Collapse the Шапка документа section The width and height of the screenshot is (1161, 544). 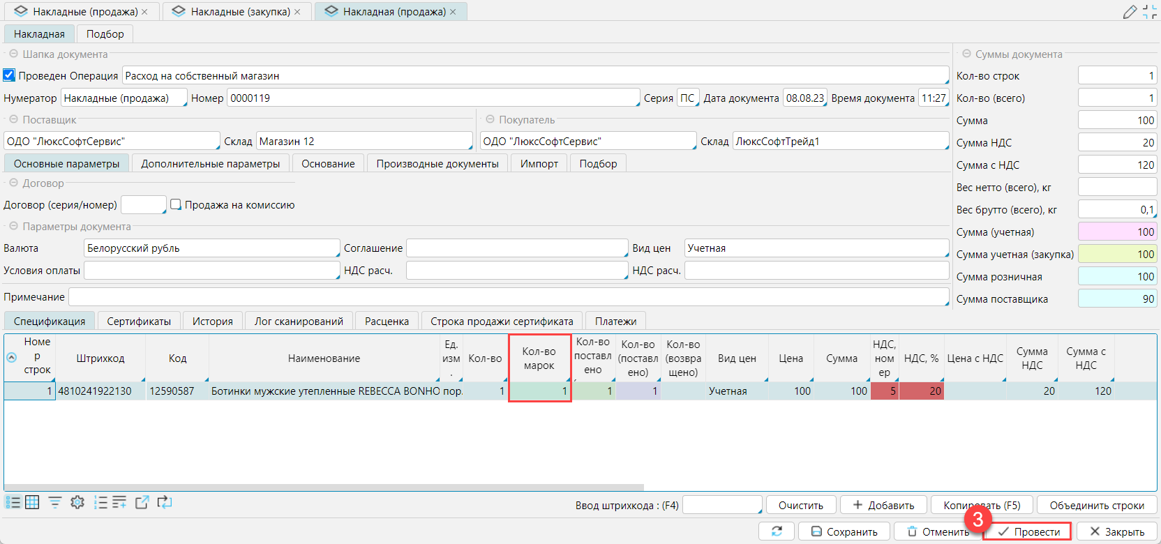tap(13, 54)
